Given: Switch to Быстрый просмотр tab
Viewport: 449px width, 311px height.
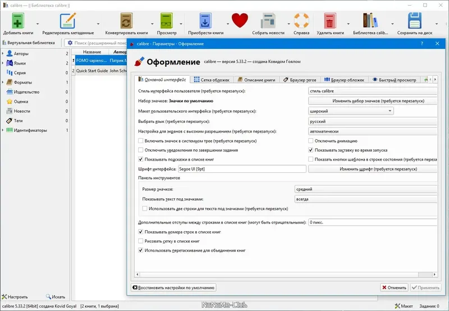Looking at the screenshot, I should (x=394, y=80).
